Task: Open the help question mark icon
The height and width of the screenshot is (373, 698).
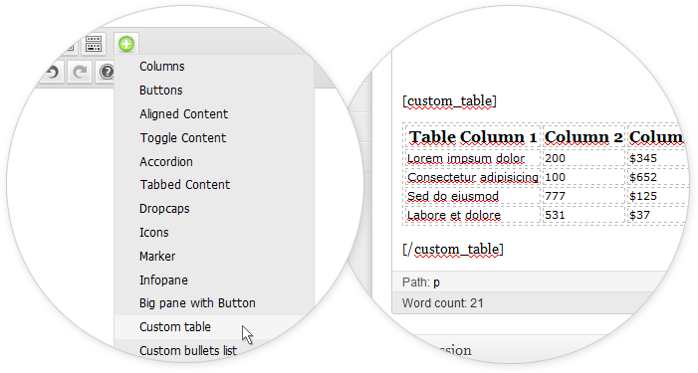Action: [107, 72]
